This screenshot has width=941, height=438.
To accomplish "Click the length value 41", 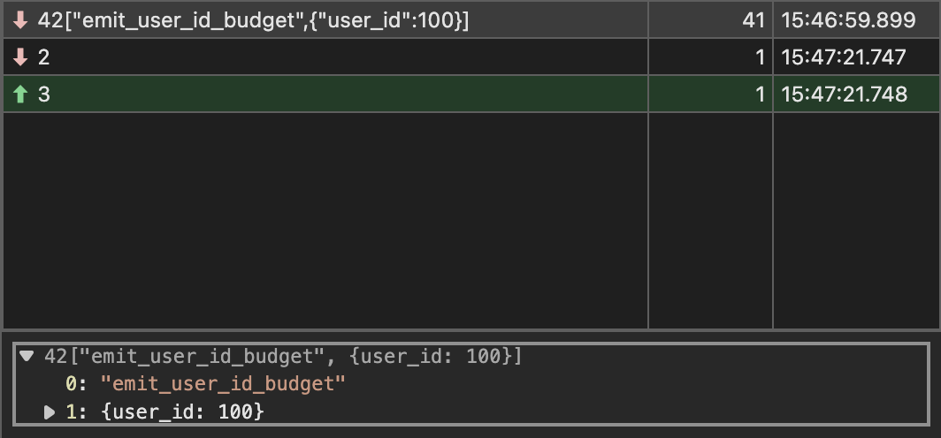I will pos(753,21).
